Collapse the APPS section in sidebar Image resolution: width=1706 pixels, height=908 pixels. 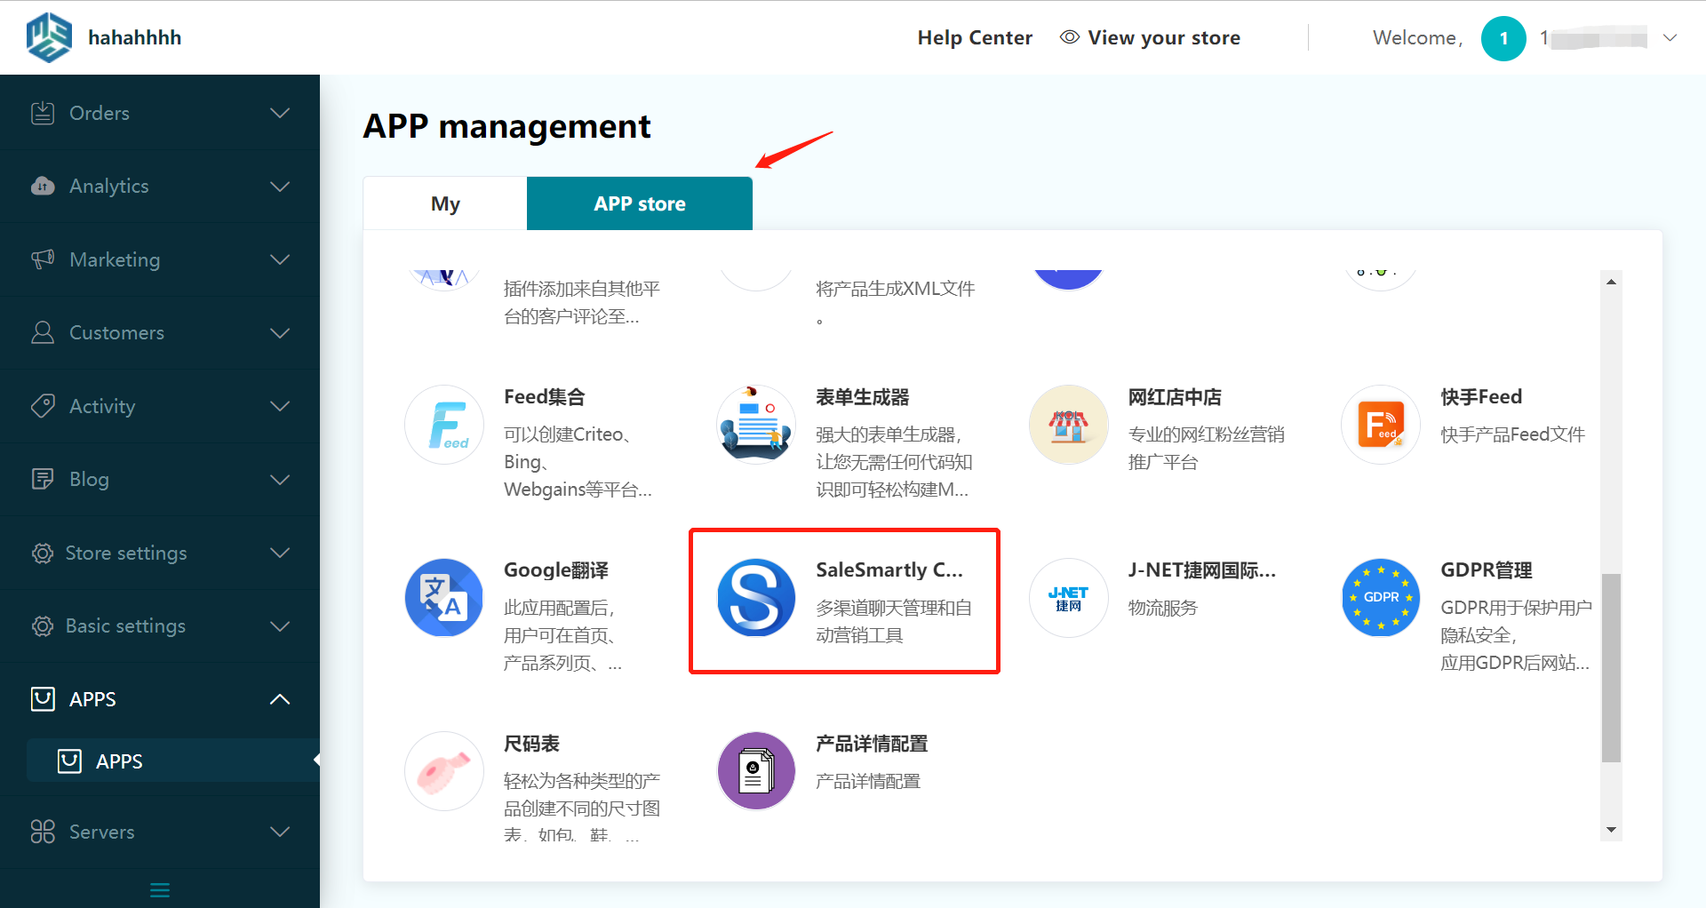coord(280,699)
